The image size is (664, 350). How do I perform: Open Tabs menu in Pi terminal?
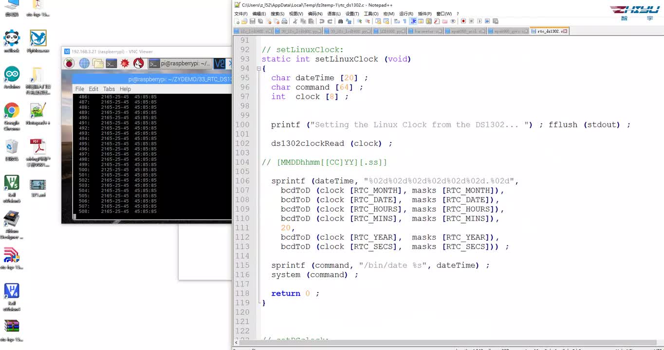pos(109,89)
